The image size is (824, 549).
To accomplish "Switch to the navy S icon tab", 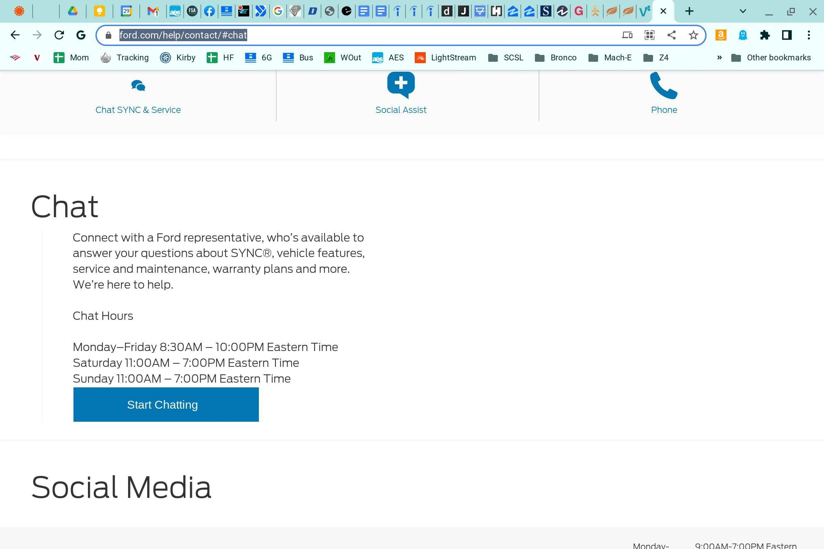I will coord(546,11).
